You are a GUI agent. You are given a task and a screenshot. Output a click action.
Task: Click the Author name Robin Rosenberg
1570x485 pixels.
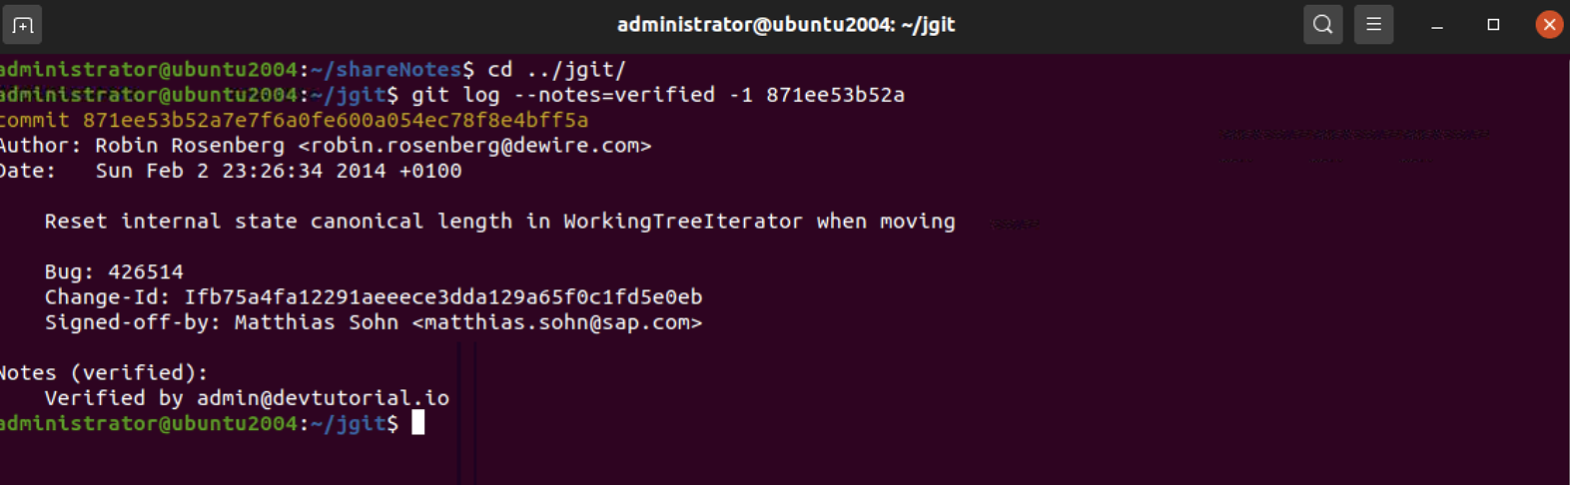click(190, 146)
